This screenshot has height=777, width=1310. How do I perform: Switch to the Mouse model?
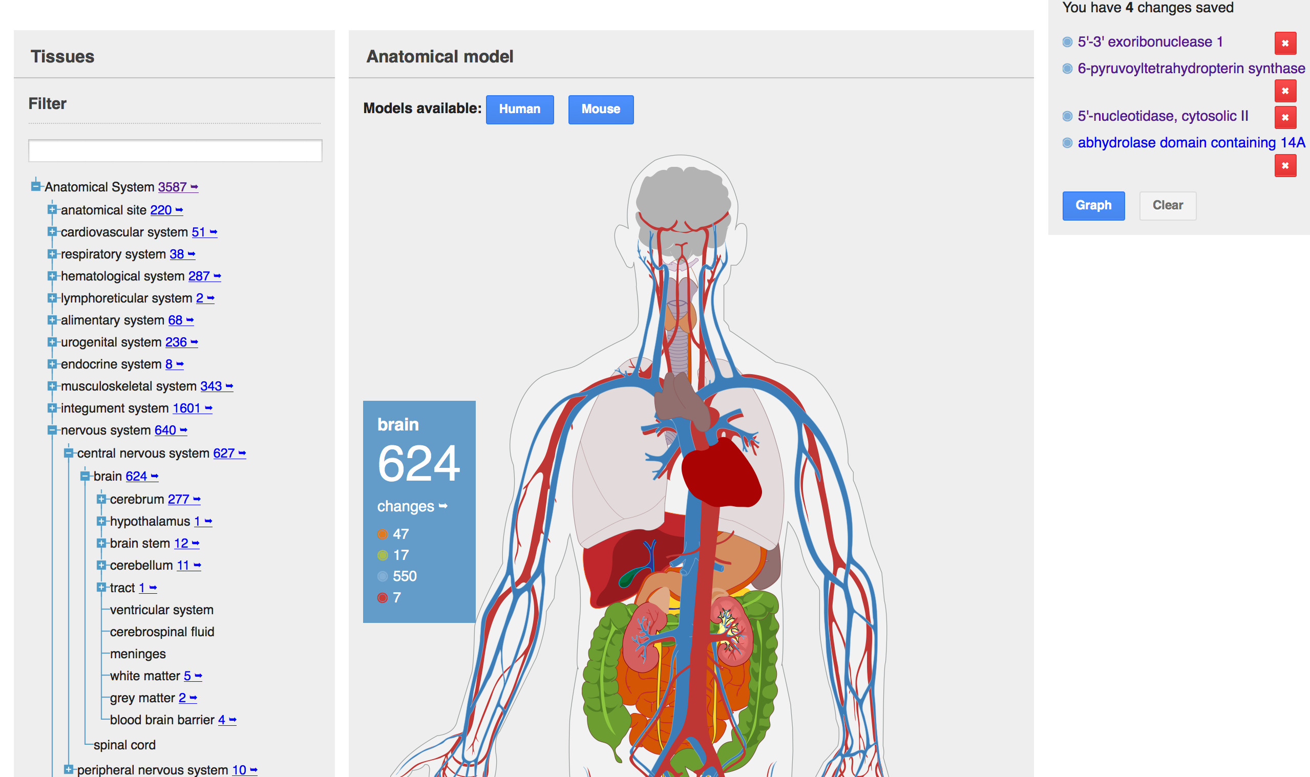[x=600, y=110]
